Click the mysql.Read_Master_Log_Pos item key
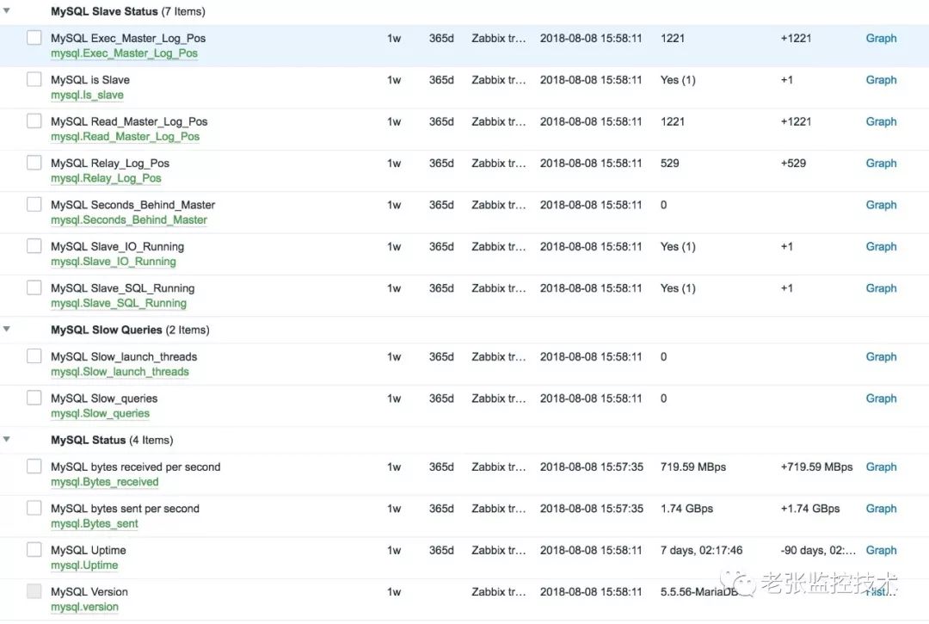This screenshot has width=929, height=624. [x=125, y=137]
